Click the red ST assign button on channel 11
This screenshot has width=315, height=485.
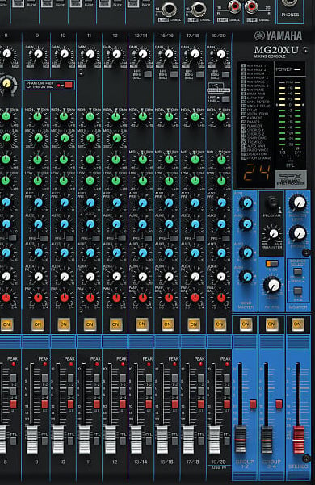coord(97,404)
